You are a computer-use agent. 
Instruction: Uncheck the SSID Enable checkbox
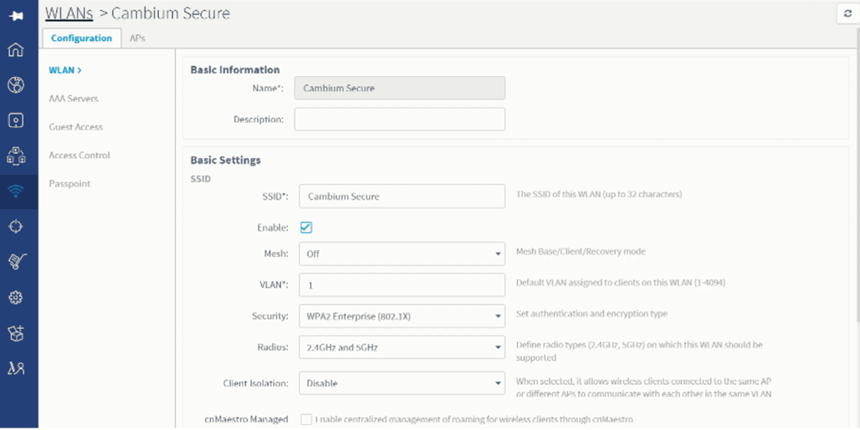click(x=306, y=228)
